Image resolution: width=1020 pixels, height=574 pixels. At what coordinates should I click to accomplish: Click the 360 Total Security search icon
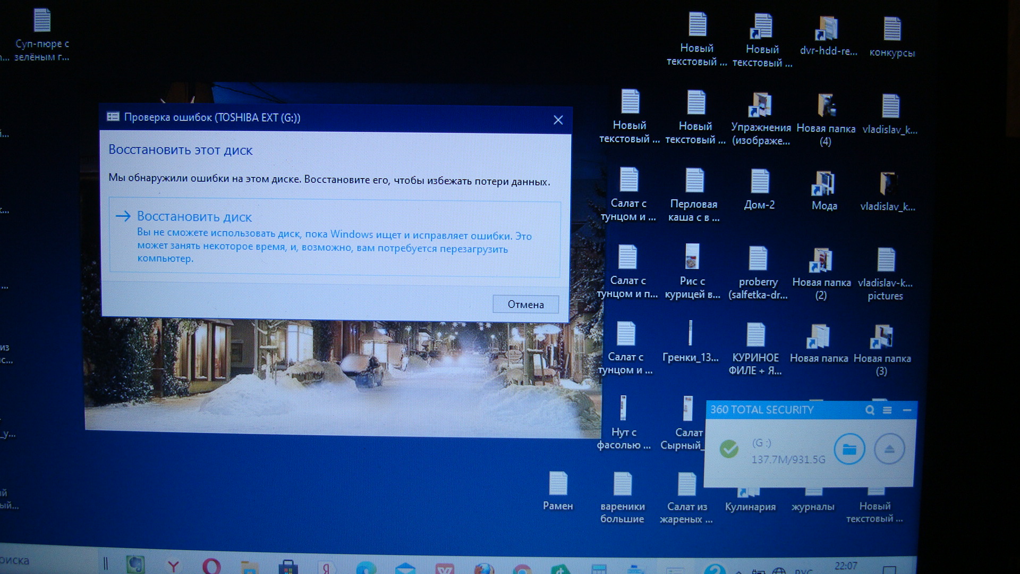(870, 410)
